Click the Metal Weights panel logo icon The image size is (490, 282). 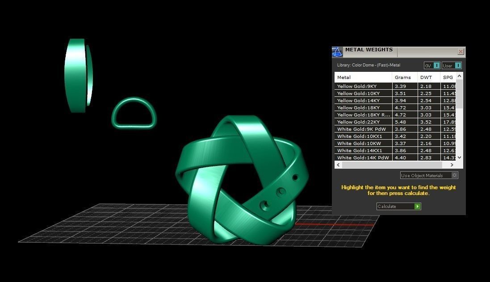click(337, 52)
